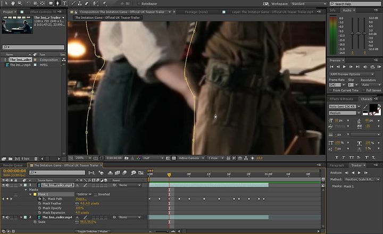383x234 pixels.
Task: Click the Project panel footage thumbnail
Action: tap(18, 25)
